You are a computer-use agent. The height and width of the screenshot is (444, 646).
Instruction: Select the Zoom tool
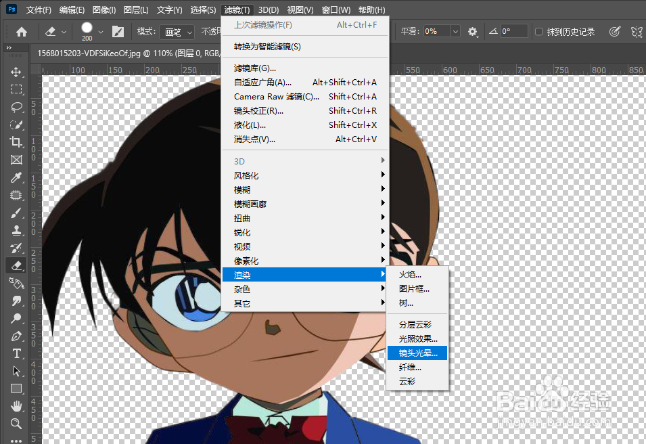click(x=16, y=424)
